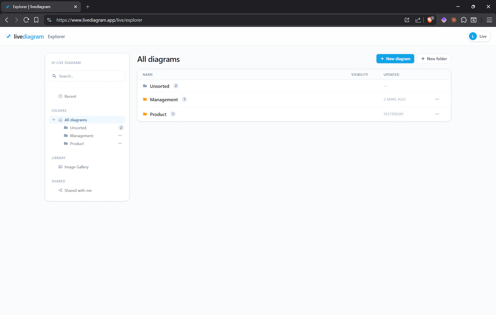Image resolution: width=496 pixels, height=315 pixels.
Task: Click the share page icon
Action: [418, 20]
